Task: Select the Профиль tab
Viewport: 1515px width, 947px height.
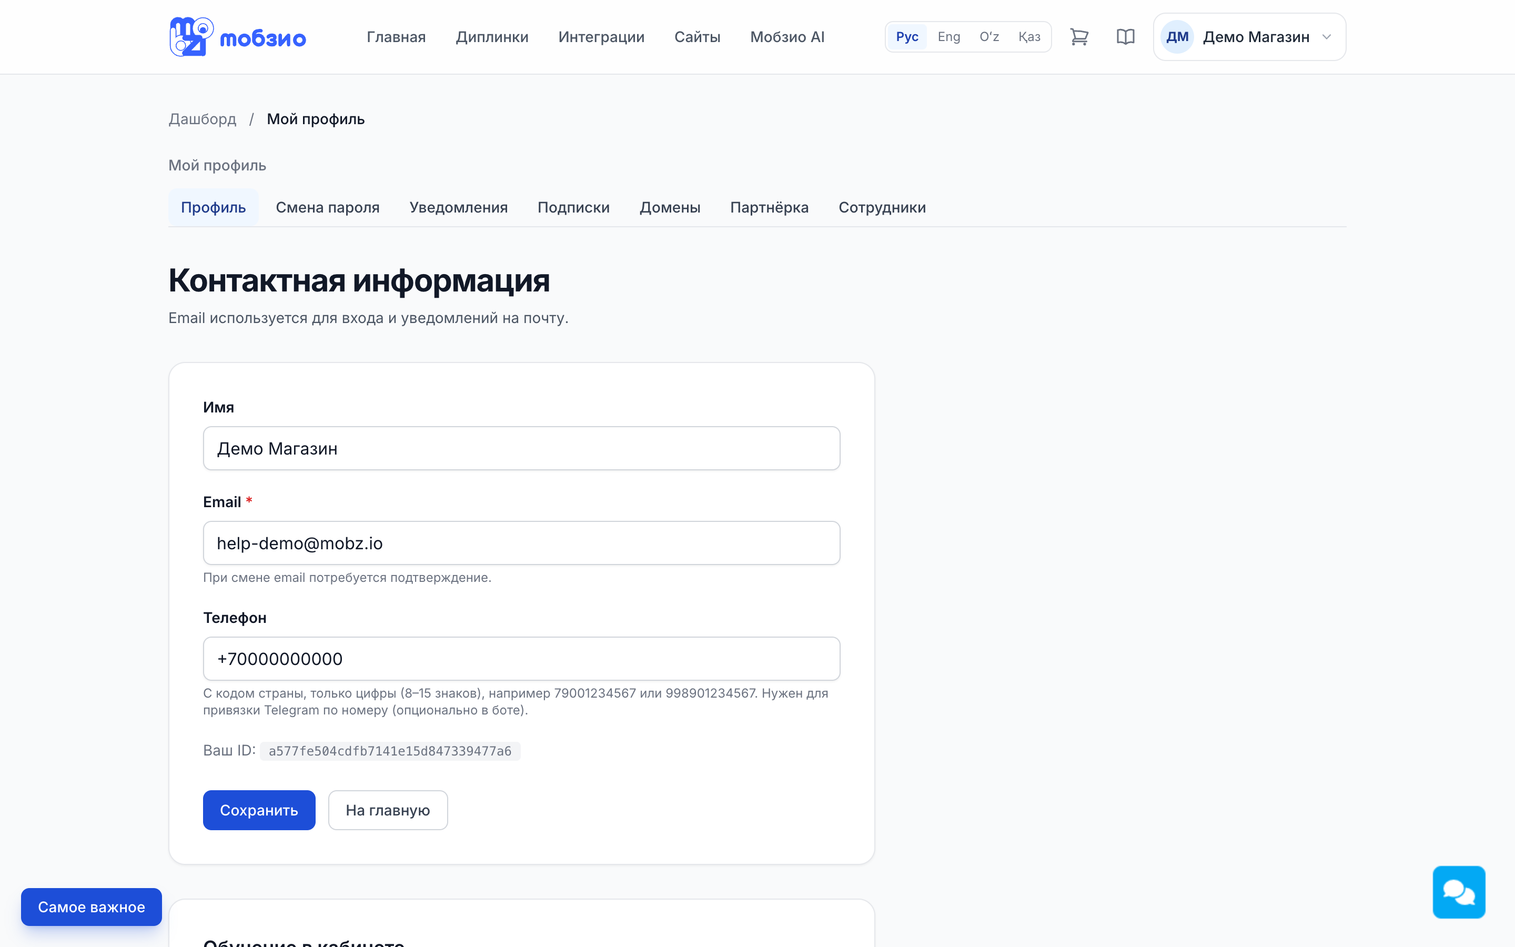Action: (x=214, y=207)
